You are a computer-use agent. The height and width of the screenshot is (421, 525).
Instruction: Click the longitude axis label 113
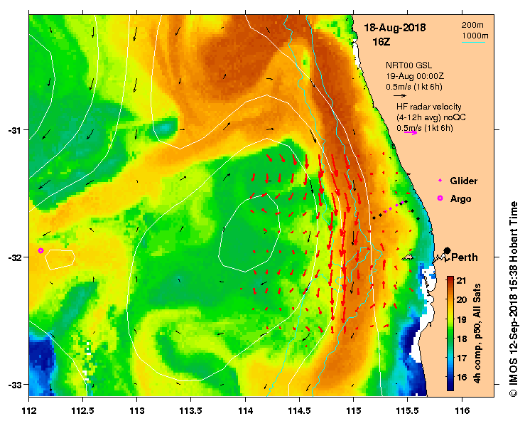(137, 410)
